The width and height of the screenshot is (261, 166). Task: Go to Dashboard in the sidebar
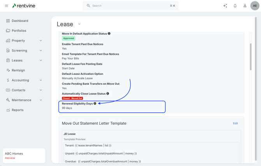pos(20,21)
